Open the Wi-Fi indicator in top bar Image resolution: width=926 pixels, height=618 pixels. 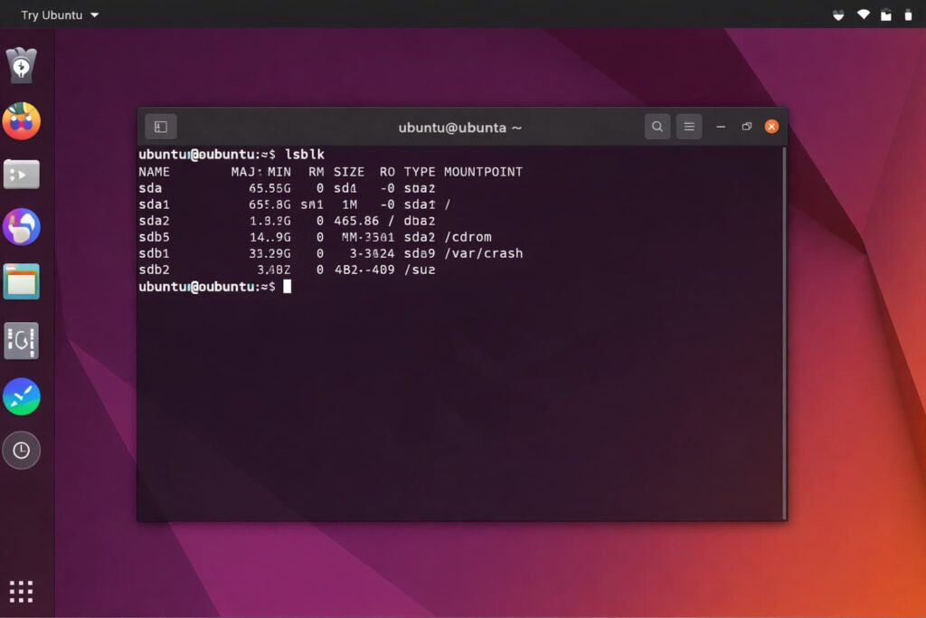click(x=863, y=14)
